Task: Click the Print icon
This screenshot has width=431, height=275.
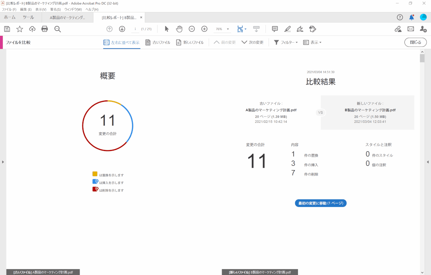Action: 44,29
